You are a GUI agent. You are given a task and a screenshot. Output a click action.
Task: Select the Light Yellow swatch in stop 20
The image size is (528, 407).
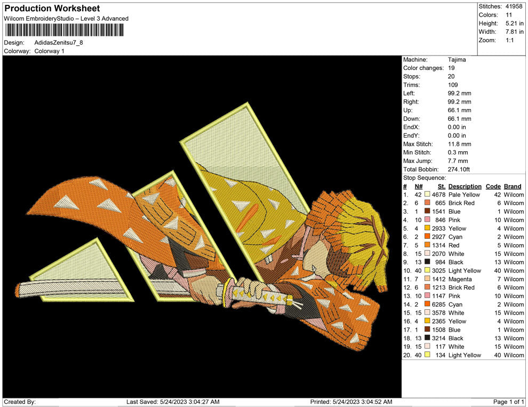coord(427,355)
